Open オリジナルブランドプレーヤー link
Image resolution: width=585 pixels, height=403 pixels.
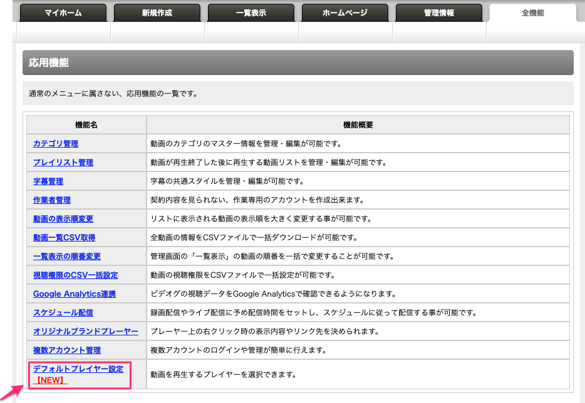pyautogui.click(x=86, y=332)
